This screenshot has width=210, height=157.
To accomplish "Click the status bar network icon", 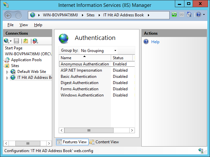I will (201, 150).
